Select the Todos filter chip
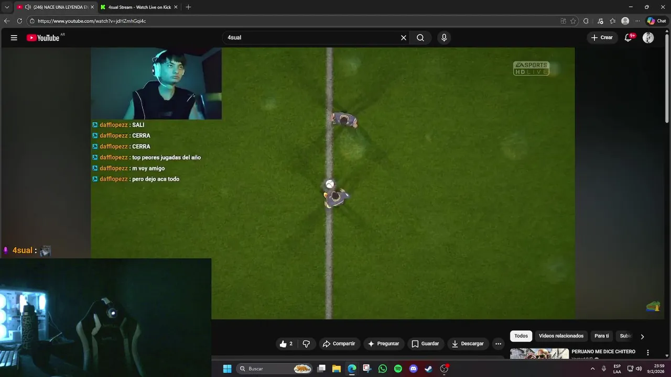 pyautogui.click(x=521, y=336)
